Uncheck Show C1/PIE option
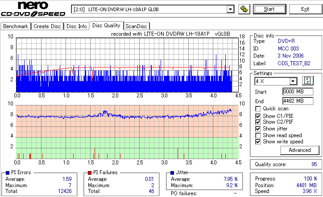 258,116
